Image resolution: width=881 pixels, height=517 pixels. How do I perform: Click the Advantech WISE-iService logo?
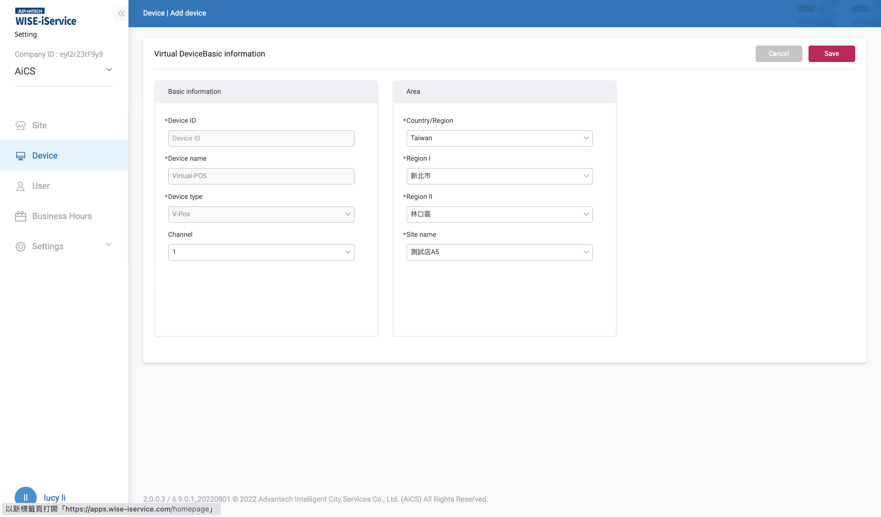tap(46, 16)
